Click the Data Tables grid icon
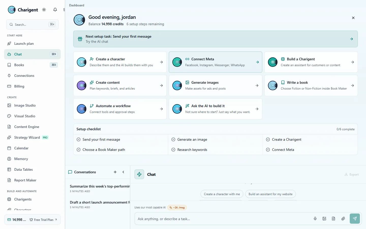Image resolution: width=366 pixels, height=229 pixels. coord(9,169)
